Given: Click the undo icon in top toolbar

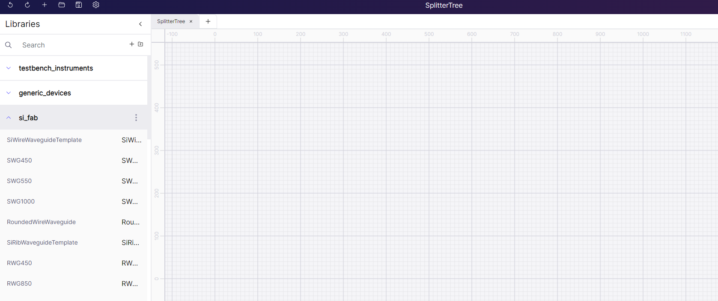Looking at the screenshot, I should (x=10, y=5).
